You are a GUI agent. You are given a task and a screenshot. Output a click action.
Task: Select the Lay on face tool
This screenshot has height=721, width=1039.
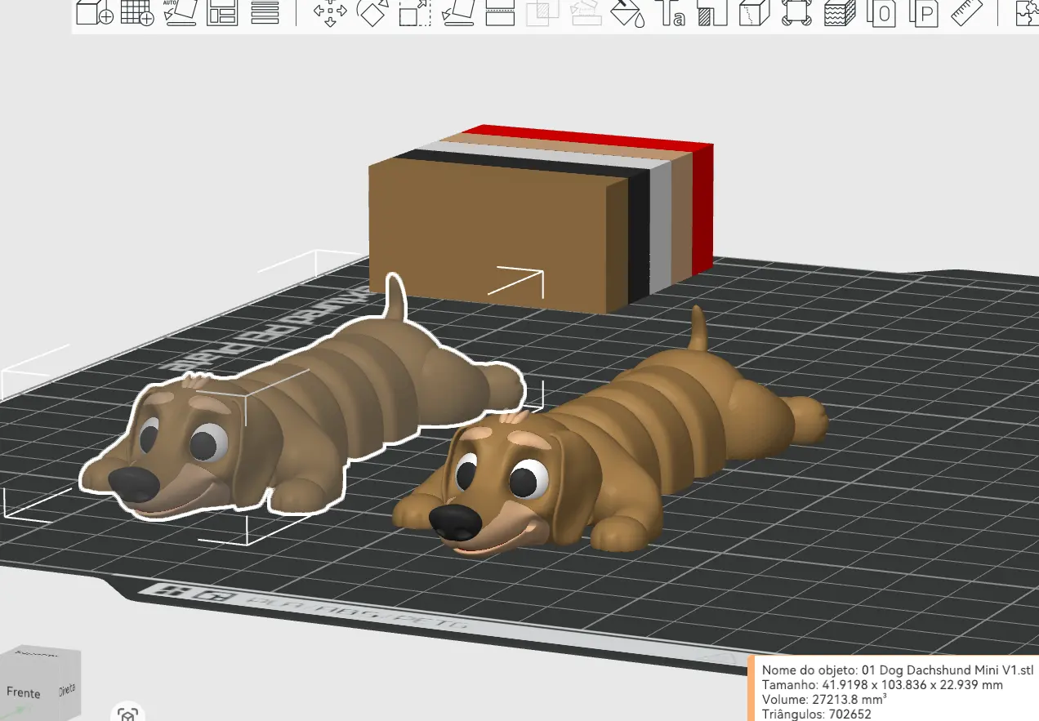pyautogui.click(x=457, y=13)
